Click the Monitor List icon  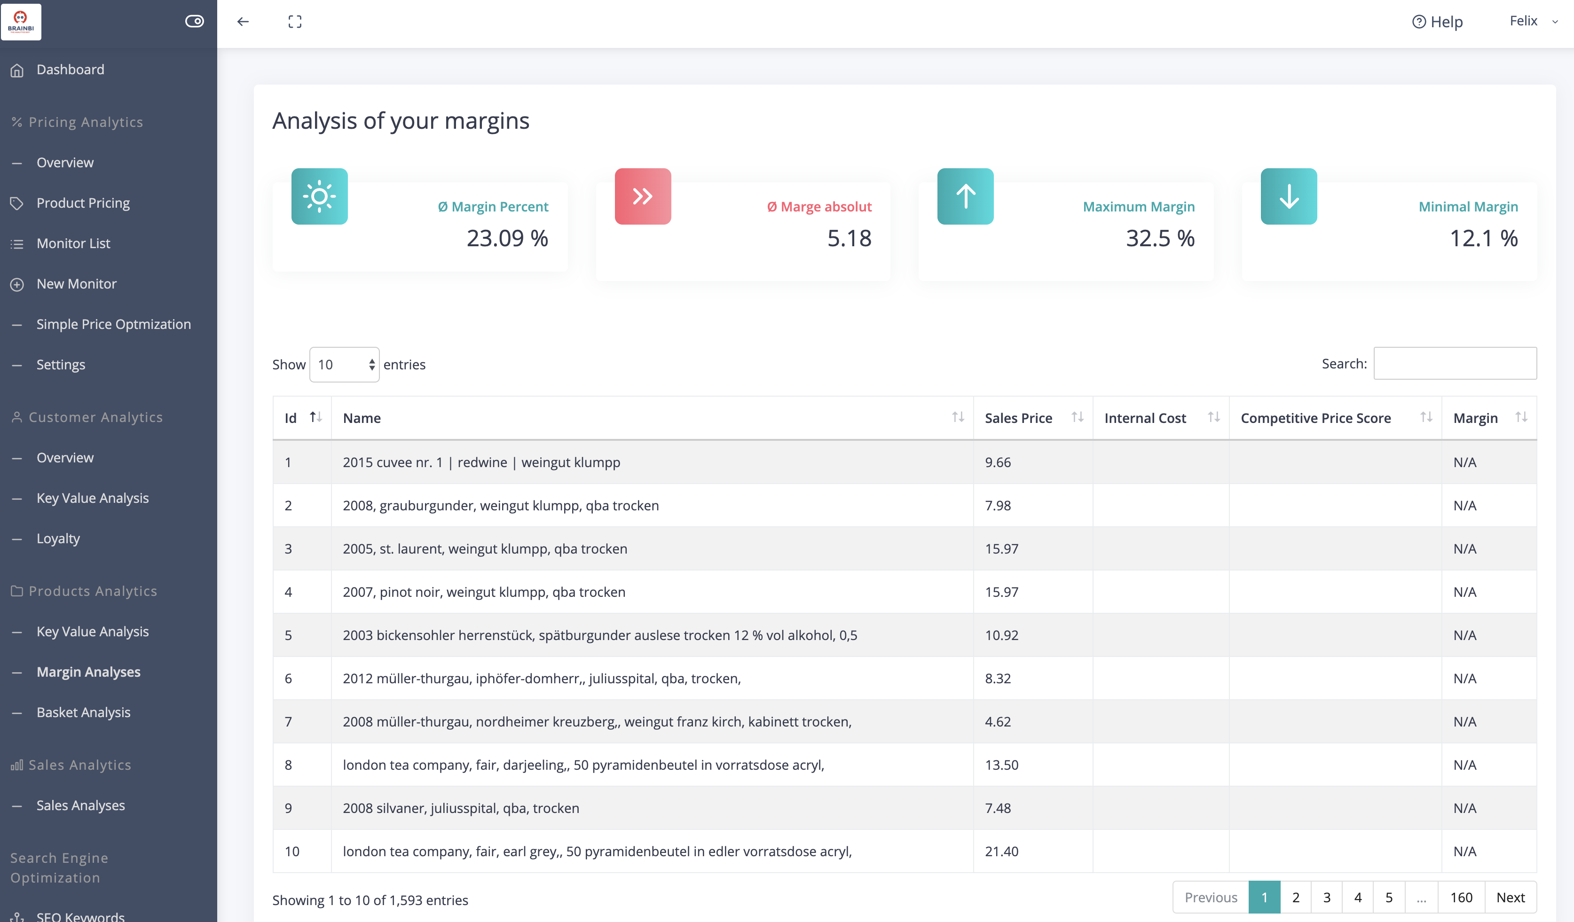tap(17, 244)
